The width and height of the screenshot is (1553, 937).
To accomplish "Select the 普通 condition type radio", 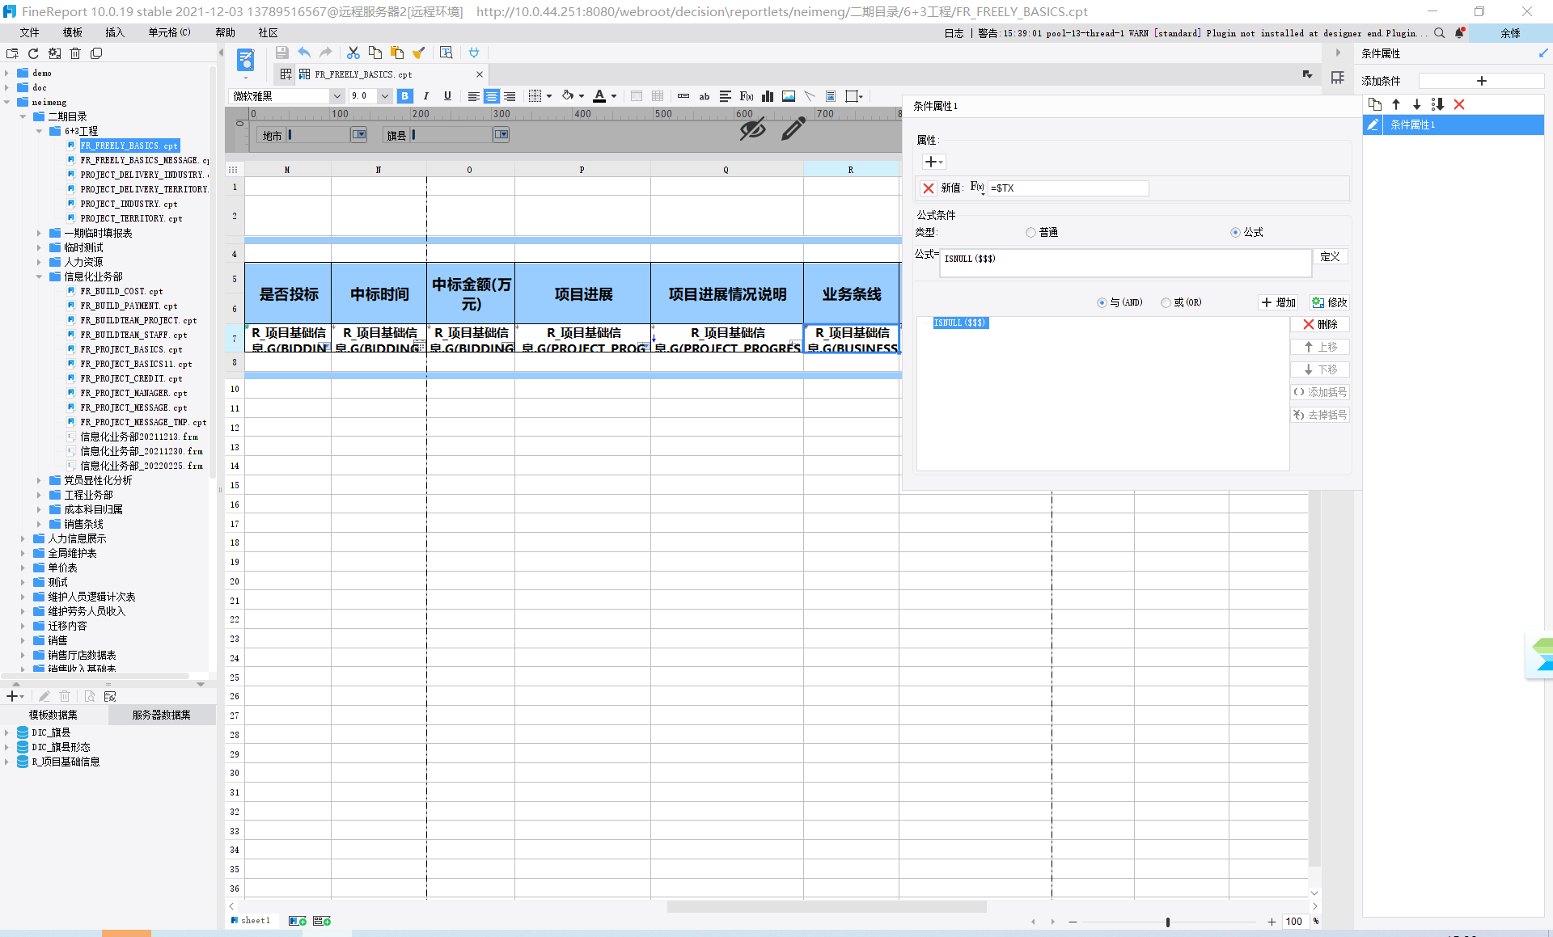I will pos(1030,233).
